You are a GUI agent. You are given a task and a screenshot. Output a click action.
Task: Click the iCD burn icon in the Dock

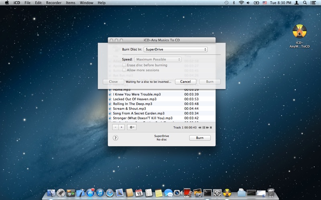[x=227, y=193]
